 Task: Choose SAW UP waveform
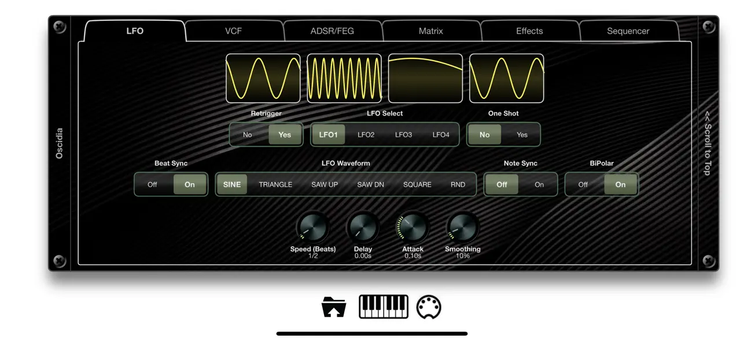(325, 184)
